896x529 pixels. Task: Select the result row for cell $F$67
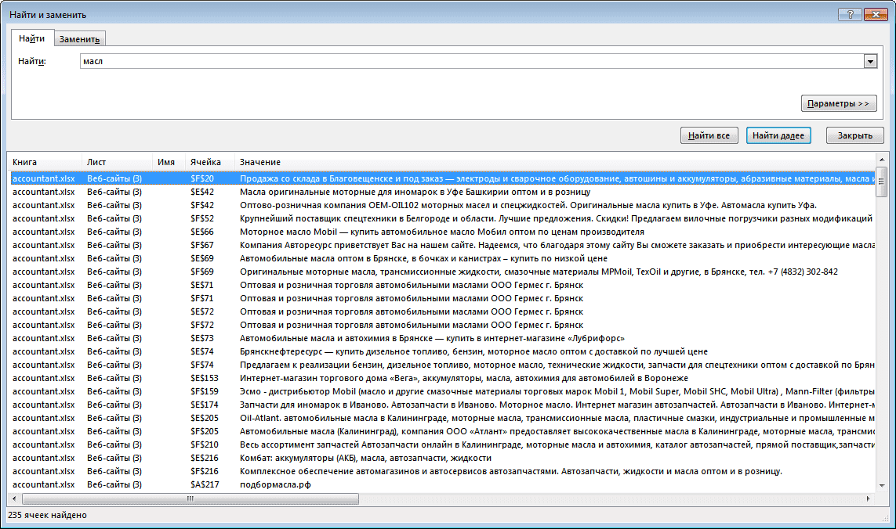click(442, 245)
